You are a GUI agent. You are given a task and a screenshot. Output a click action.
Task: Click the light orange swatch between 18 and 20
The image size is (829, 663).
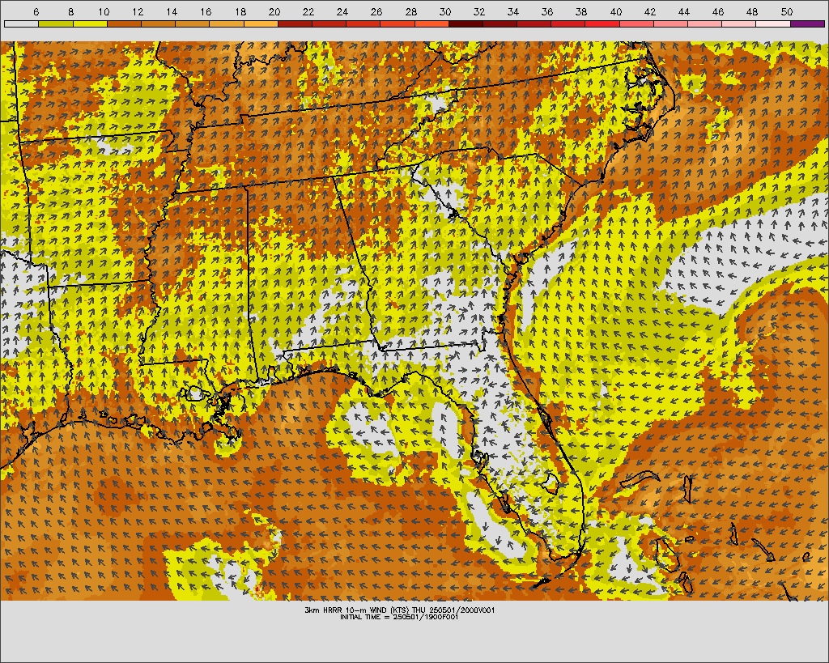tap(261, 23)
